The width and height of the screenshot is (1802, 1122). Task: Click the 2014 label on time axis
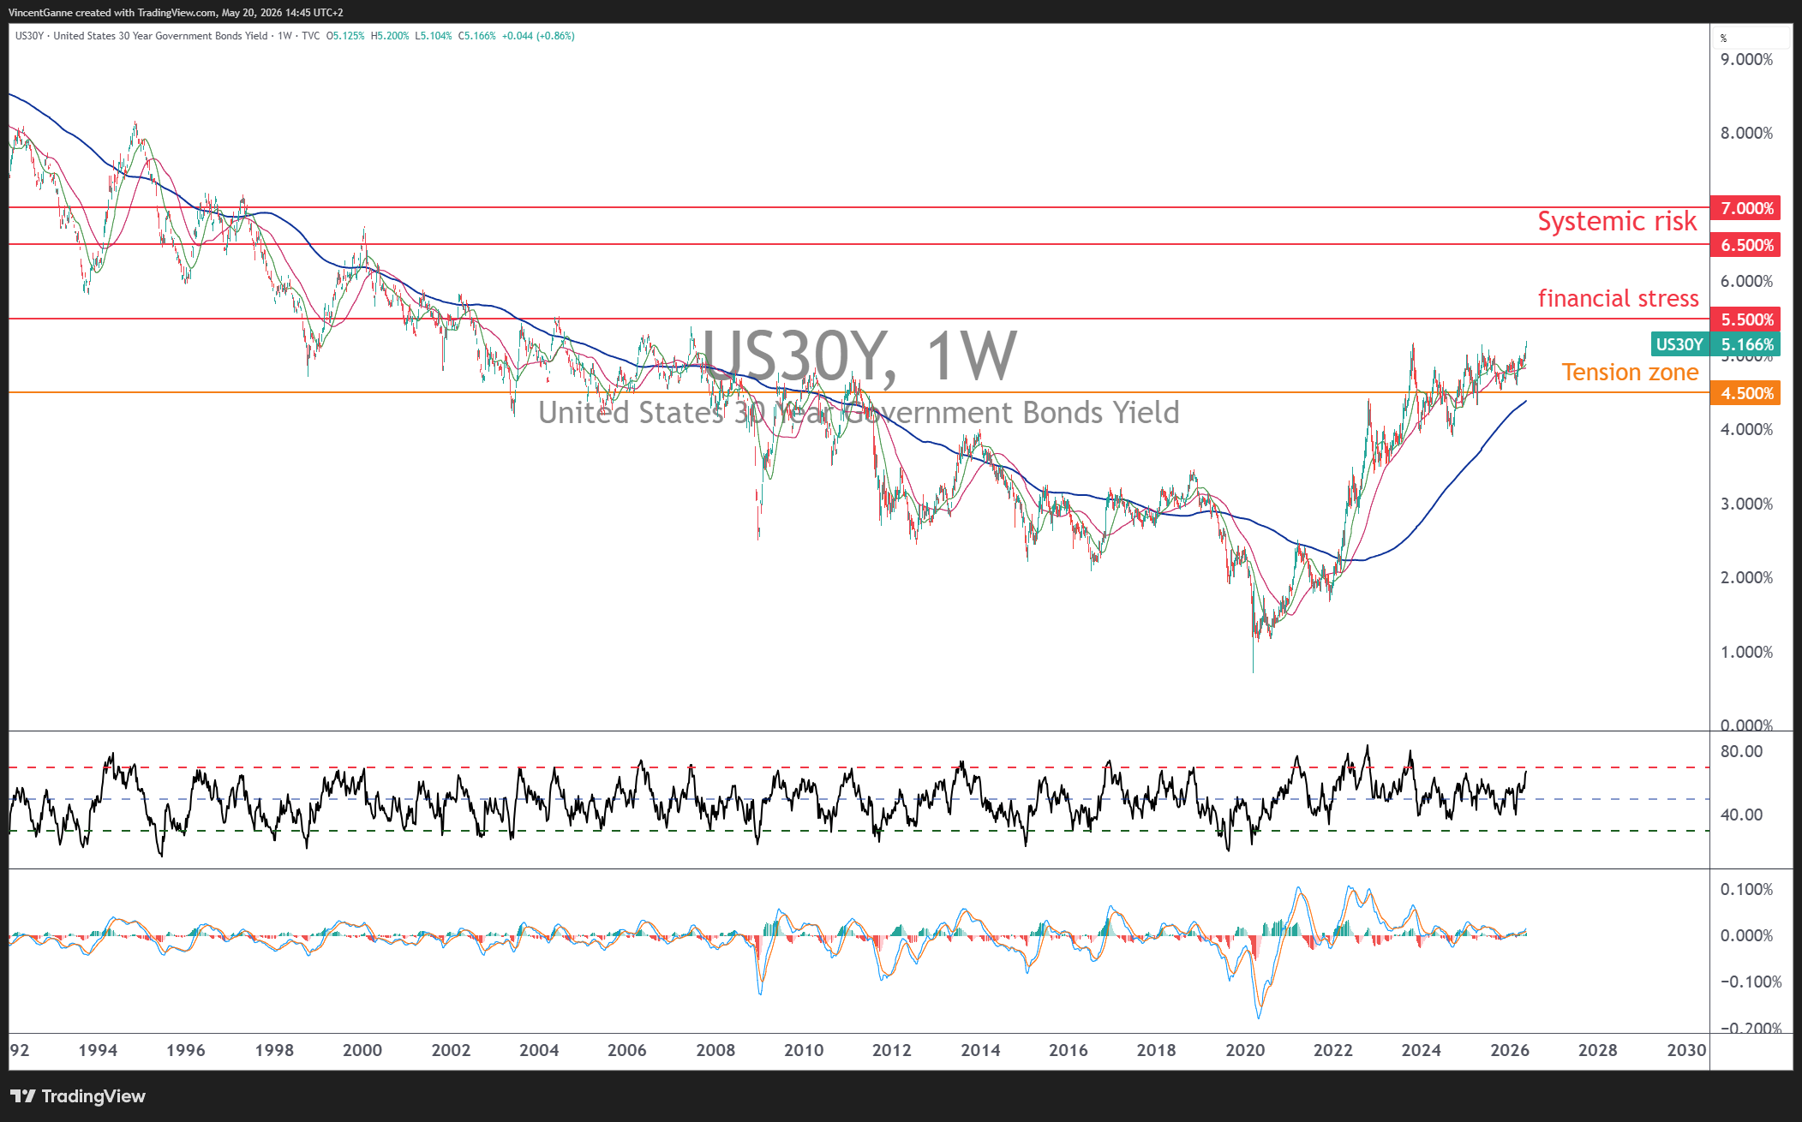[980, 1050]
